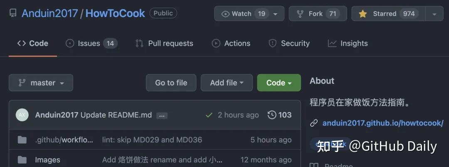Click the green commit status checkmark
The height and width of the screenshot is (167, 449).
click(x=209, y=115)
